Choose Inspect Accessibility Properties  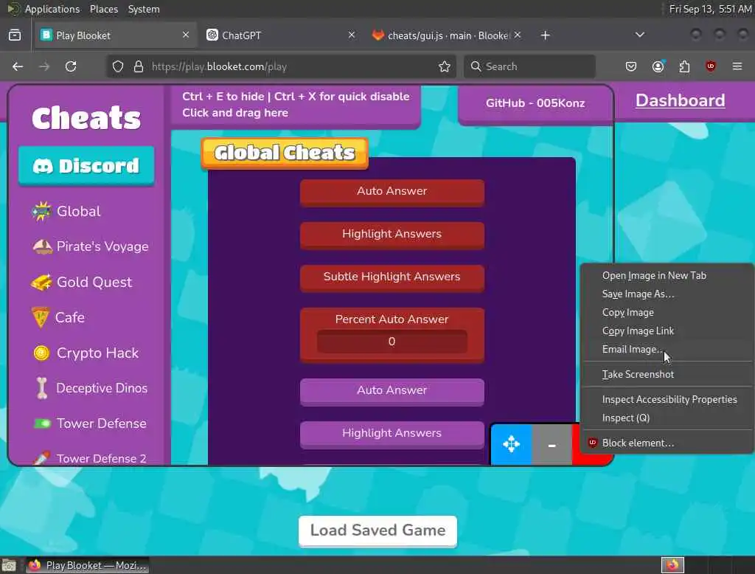pos(667,399)
